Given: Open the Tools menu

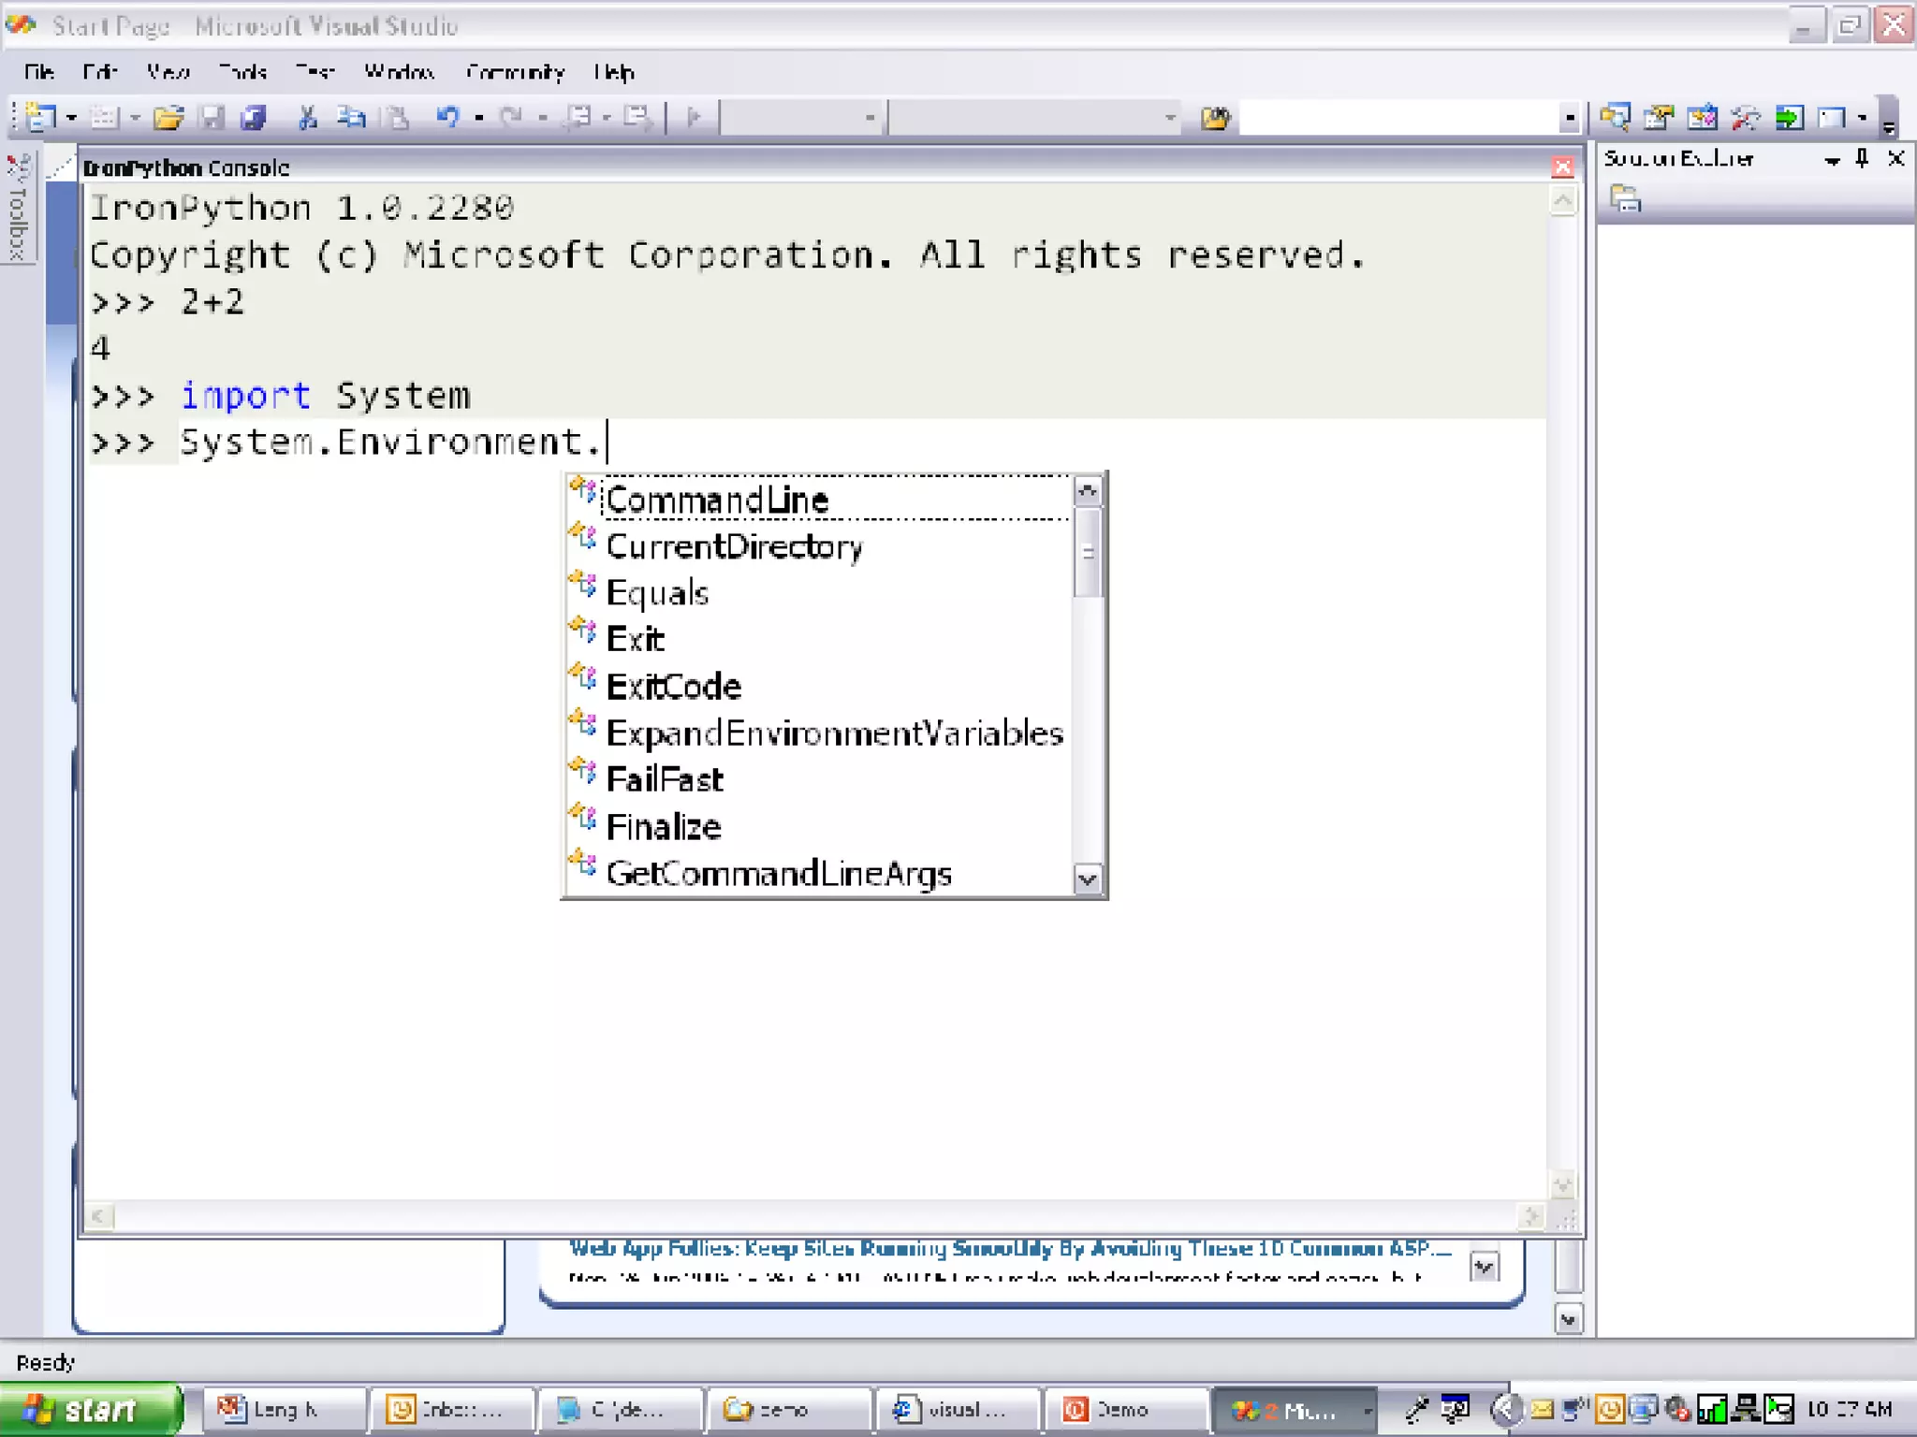Looking at the screenshot, I should point(242,72).
